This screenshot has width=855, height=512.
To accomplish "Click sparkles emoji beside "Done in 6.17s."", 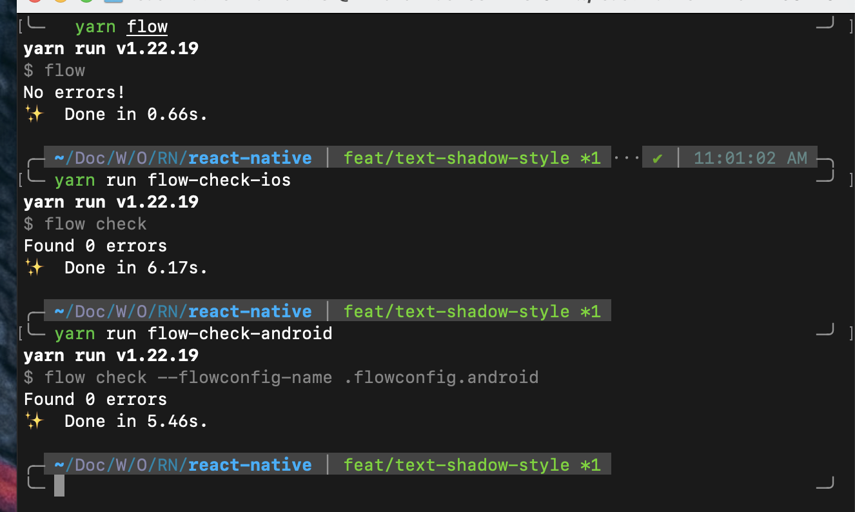I will 34,268.
